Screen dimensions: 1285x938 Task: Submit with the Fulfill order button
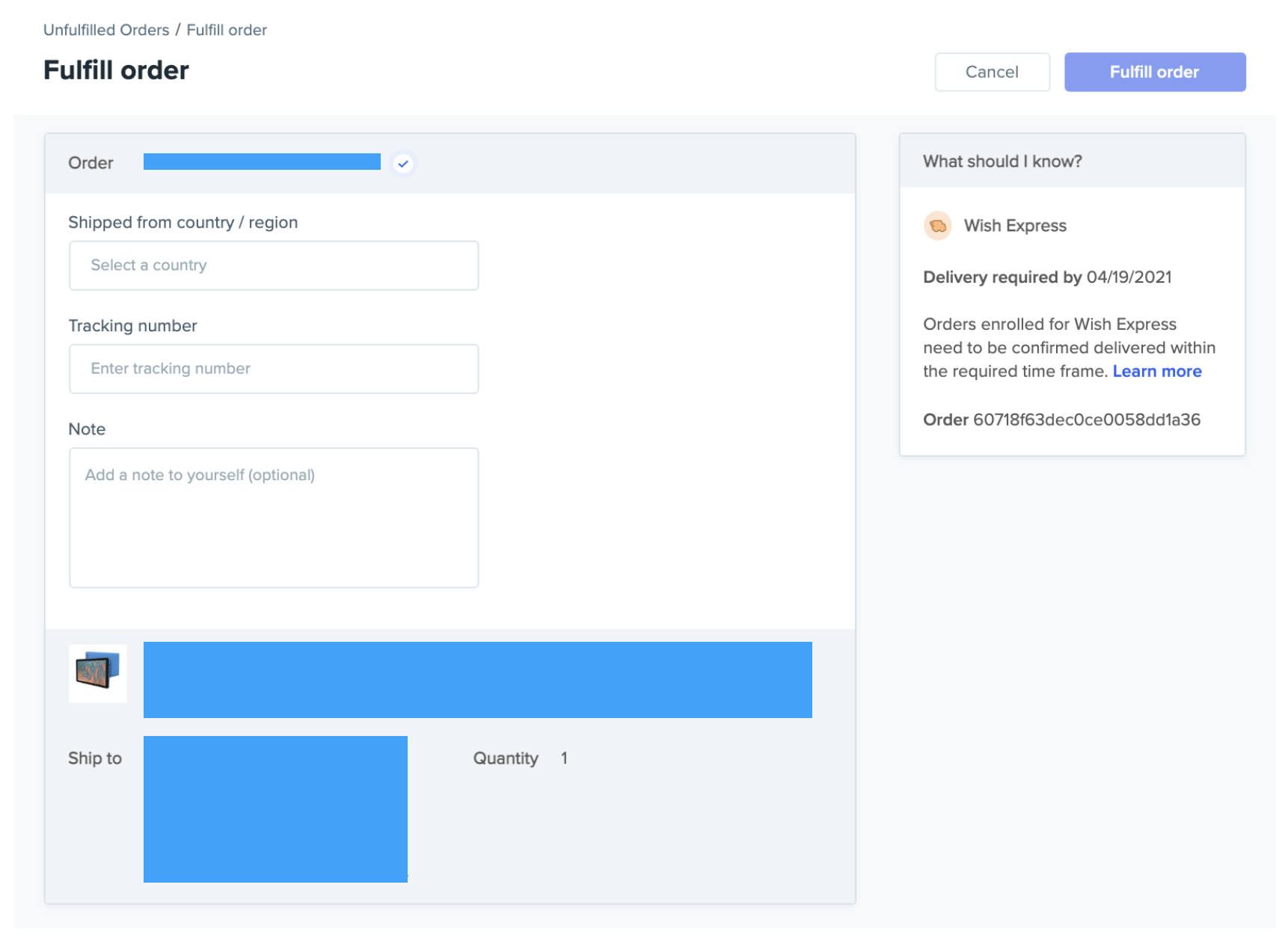(1154, 73)
